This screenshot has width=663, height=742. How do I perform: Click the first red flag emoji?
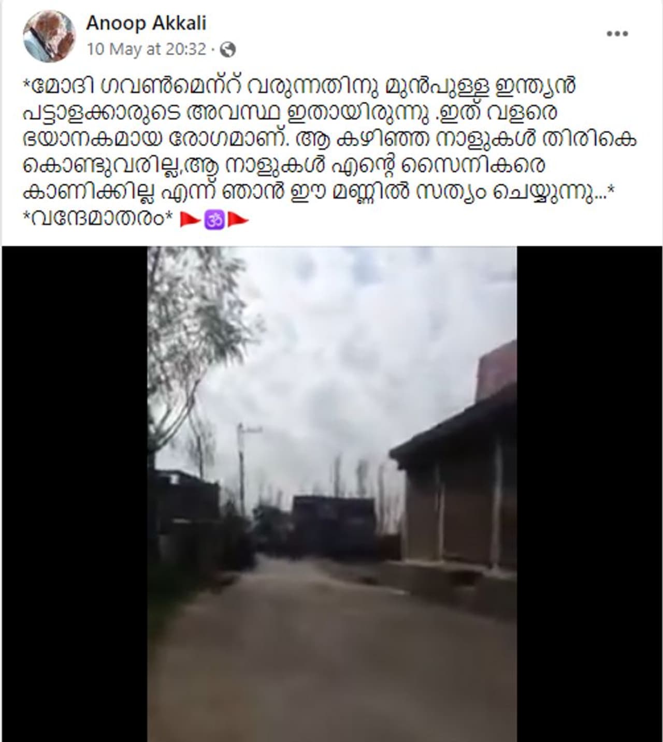pyautogui.click(x=190, y=220)
